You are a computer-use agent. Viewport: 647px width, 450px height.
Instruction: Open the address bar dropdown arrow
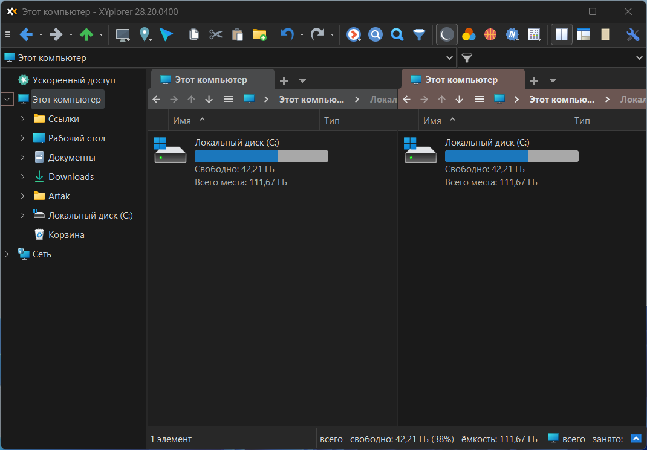point(449,58)
